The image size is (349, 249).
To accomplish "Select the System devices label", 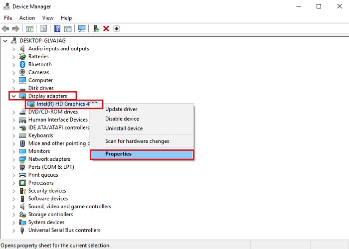I will [x=46, y=222].
